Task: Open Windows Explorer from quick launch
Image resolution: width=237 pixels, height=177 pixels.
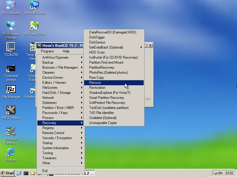Action: pyautogui.click(x=19, y=173)
